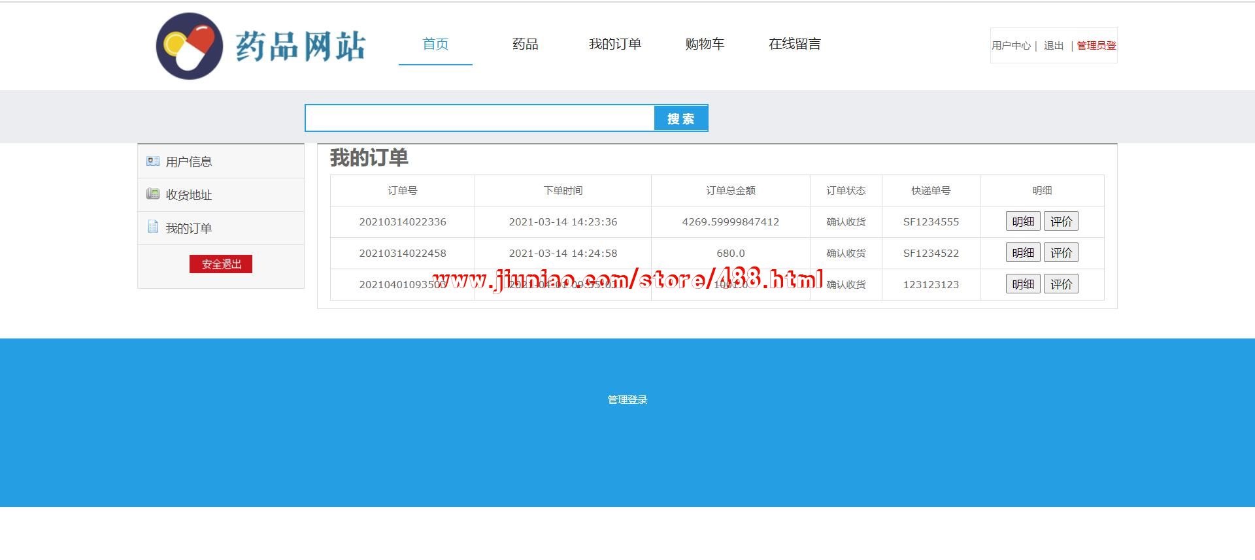
Task: Click 评价 for order with SF1234522
Action: coord(1060,253)
